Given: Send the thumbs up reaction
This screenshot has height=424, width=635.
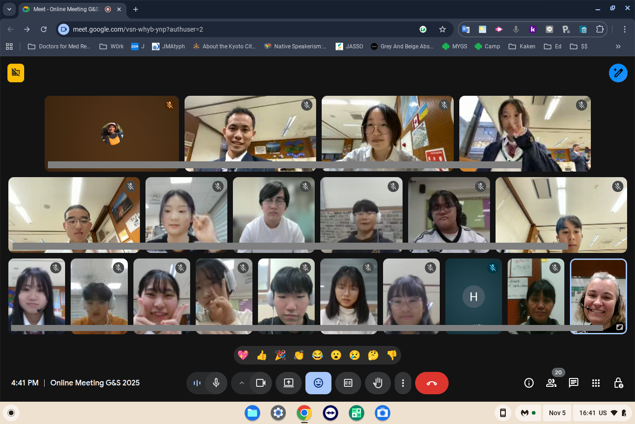Looking at the screenshot, I should tap(262, 356).
